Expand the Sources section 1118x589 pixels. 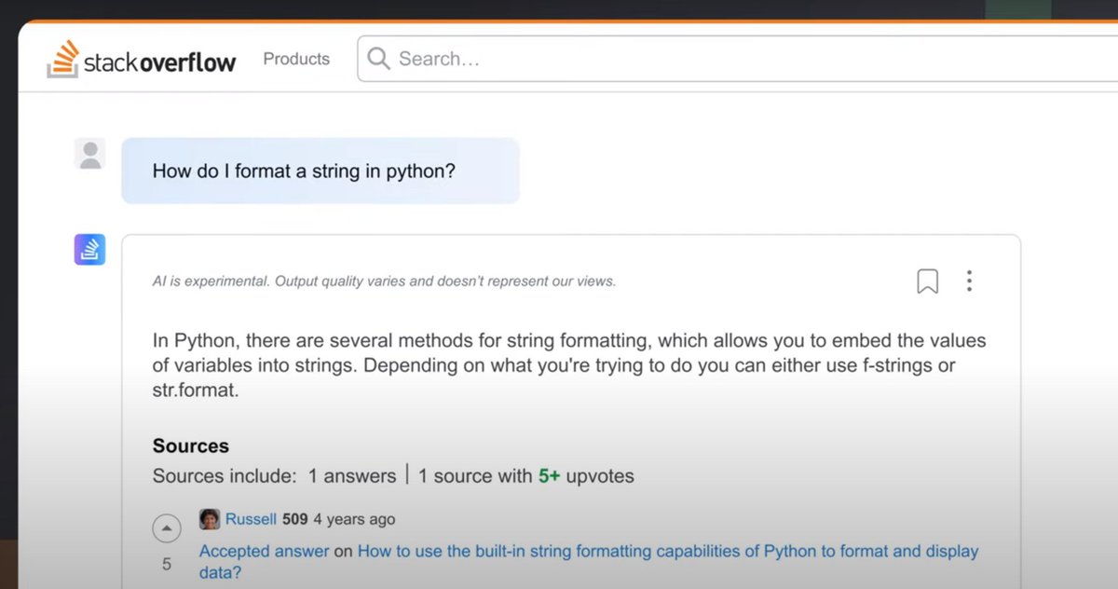[x=191, y=445]
